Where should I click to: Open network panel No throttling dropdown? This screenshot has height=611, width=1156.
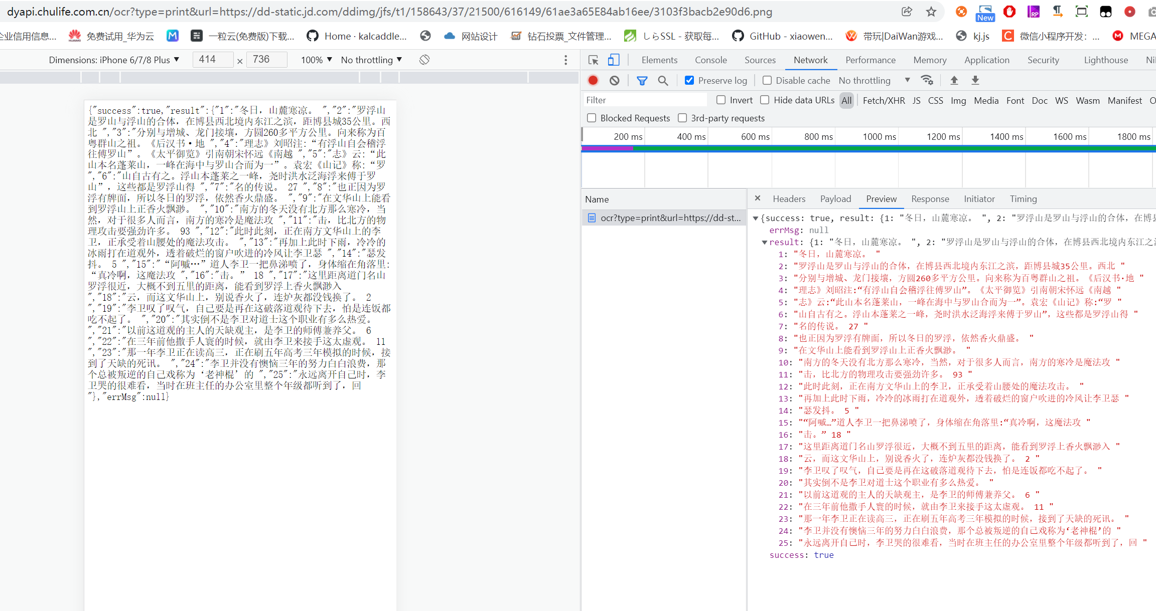tap(874, 80)
